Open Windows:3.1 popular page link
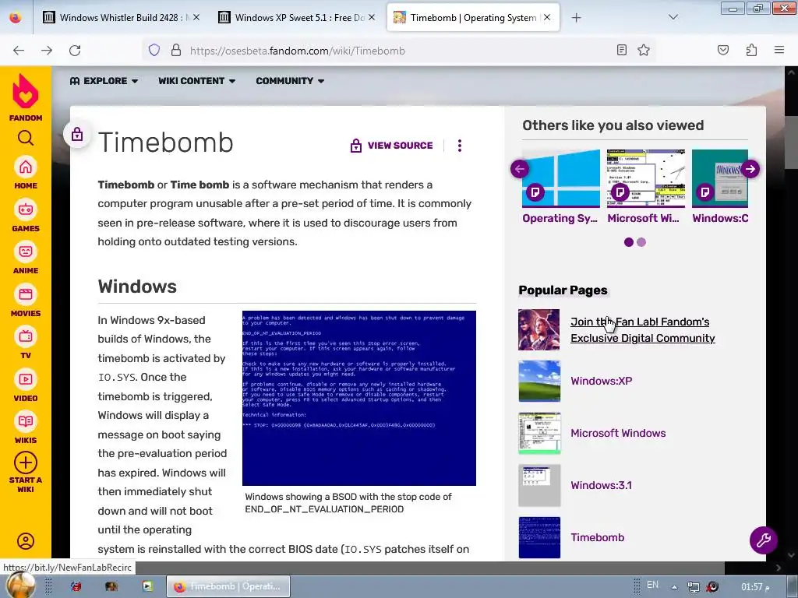 click(x=601, y=485)
